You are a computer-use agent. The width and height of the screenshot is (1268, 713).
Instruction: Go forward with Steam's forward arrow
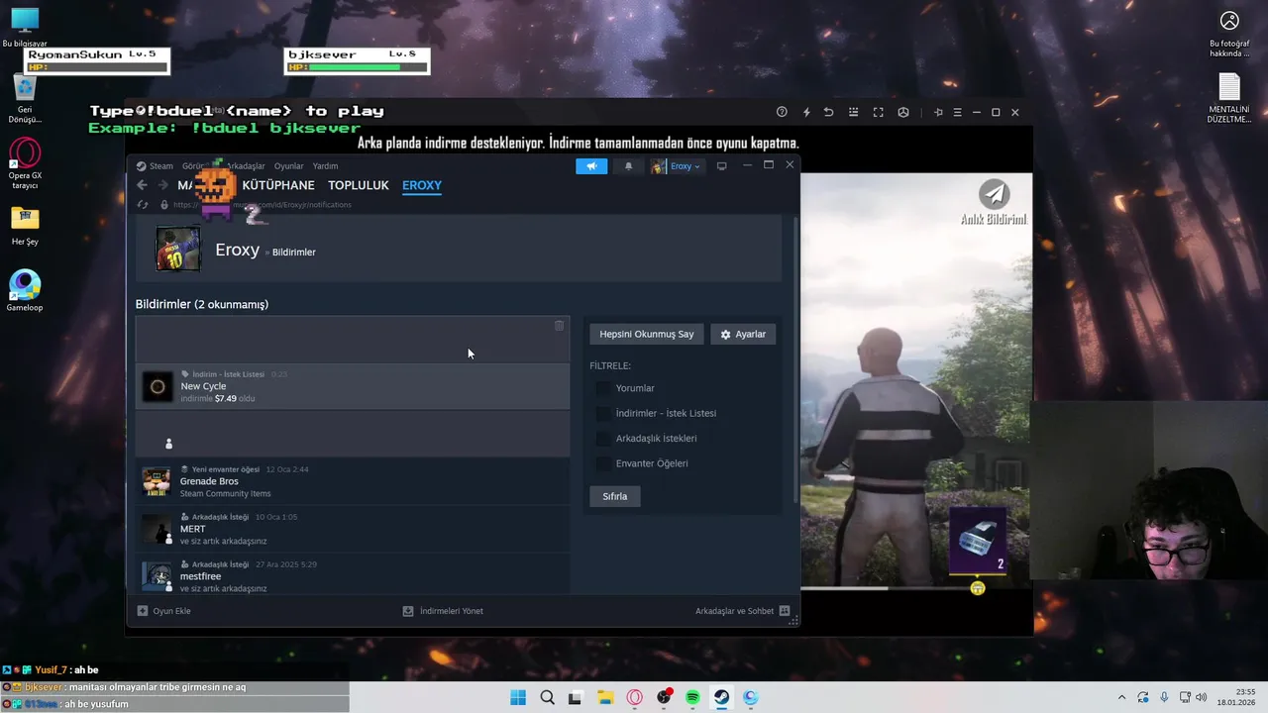(163, 185)
